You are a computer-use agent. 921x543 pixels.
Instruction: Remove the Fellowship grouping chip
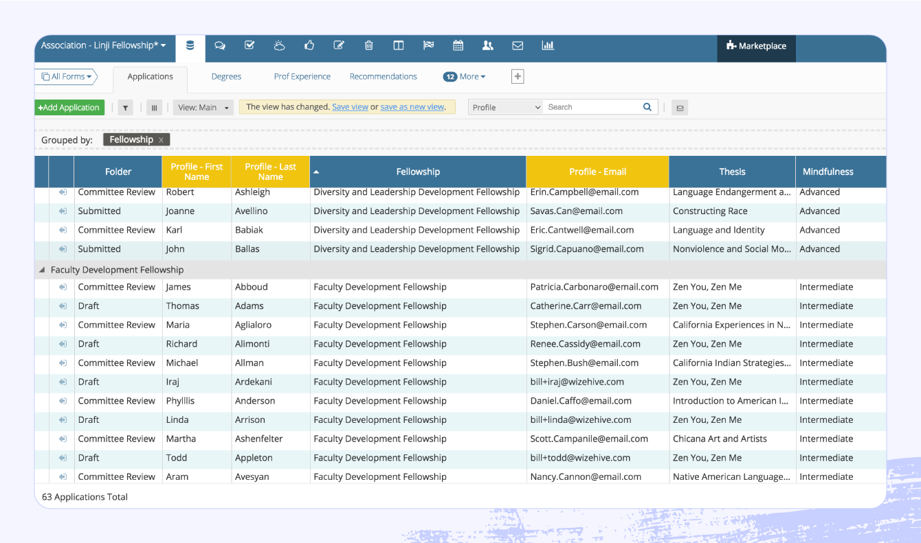point(162,139)
